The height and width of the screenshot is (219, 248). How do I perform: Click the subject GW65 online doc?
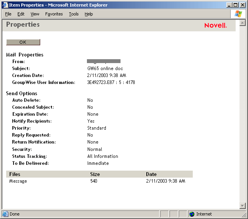[105, 68]
